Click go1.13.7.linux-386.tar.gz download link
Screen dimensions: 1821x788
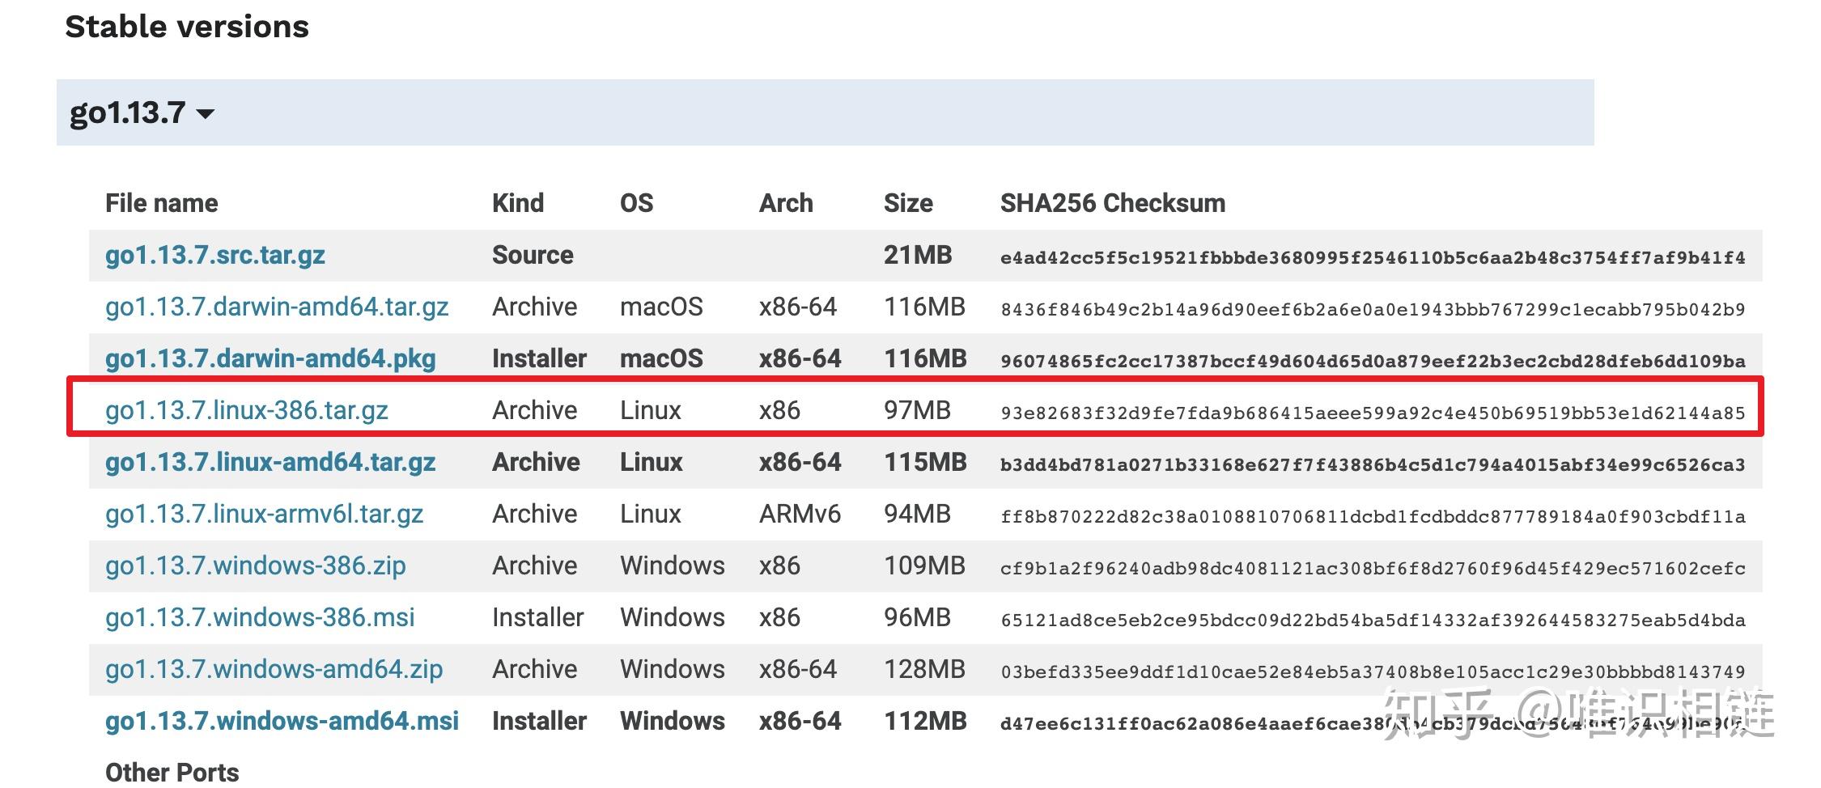pos(247,411)
